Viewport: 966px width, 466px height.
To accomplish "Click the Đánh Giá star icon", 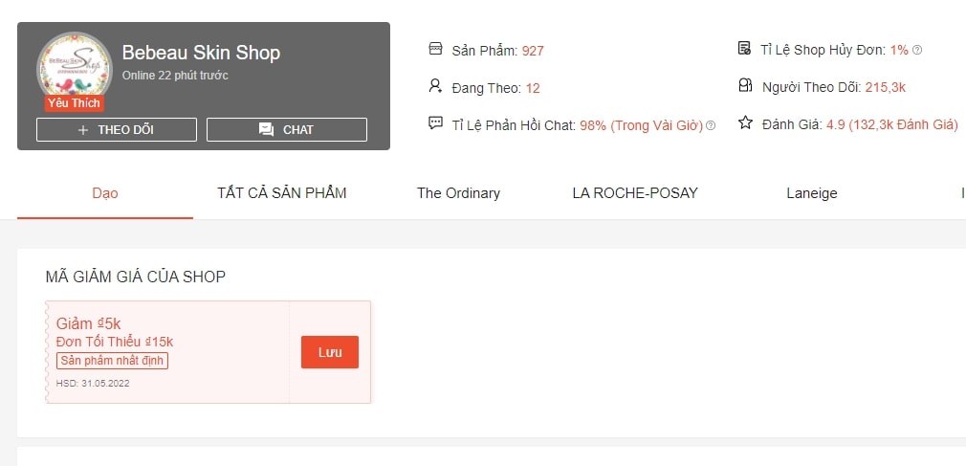I will pyautogui.click(x=745, y=123).
